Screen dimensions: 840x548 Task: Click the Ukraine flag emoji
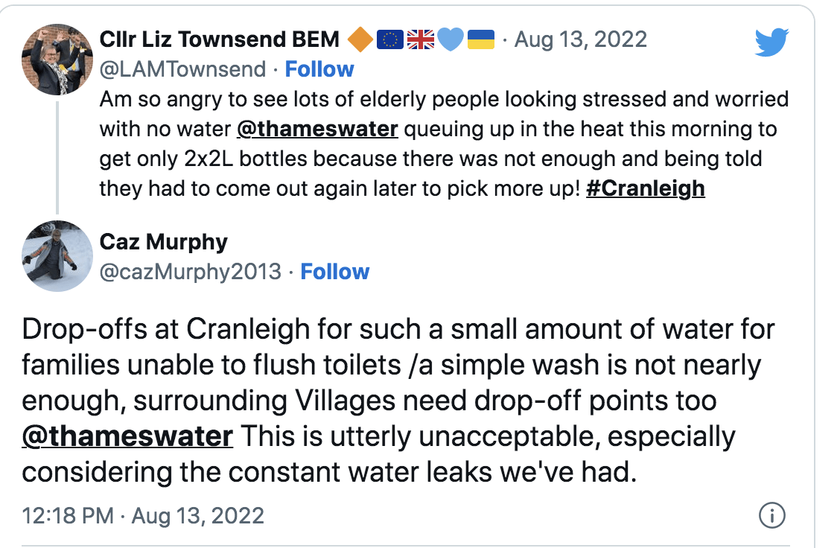pos(481,39)
